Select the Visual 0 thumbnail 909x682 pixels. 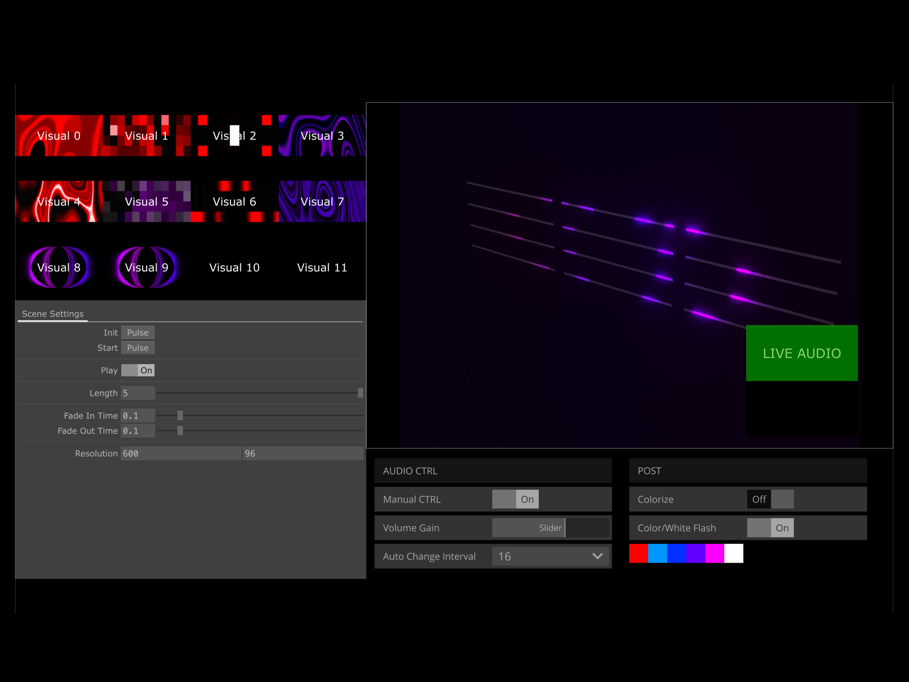point(59,135)
